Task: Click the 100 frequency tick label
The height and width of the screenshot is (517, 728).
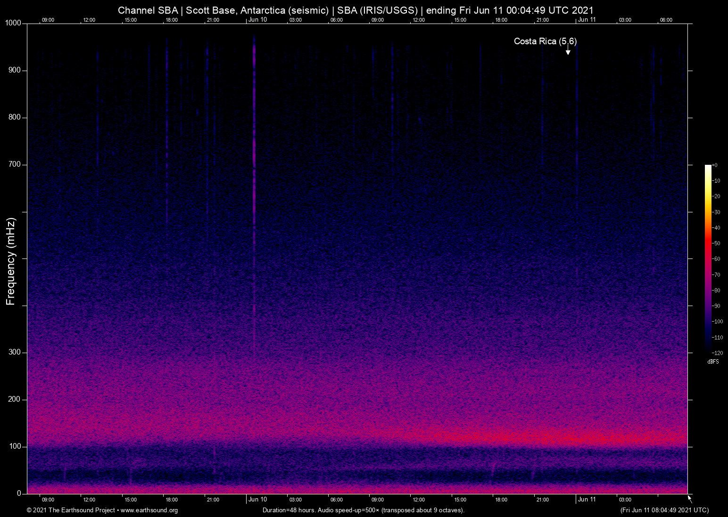Action: tap(14, 445)
